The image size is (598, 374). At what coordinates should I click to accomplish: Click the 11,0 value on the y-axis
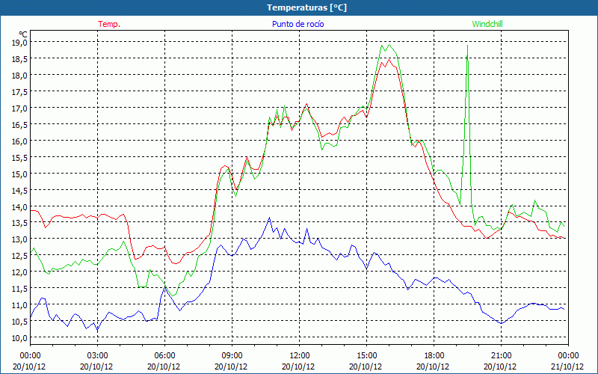19,305
